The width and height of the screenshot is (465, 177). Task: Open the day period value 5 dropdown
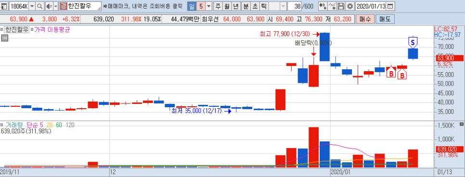[209, 6]
